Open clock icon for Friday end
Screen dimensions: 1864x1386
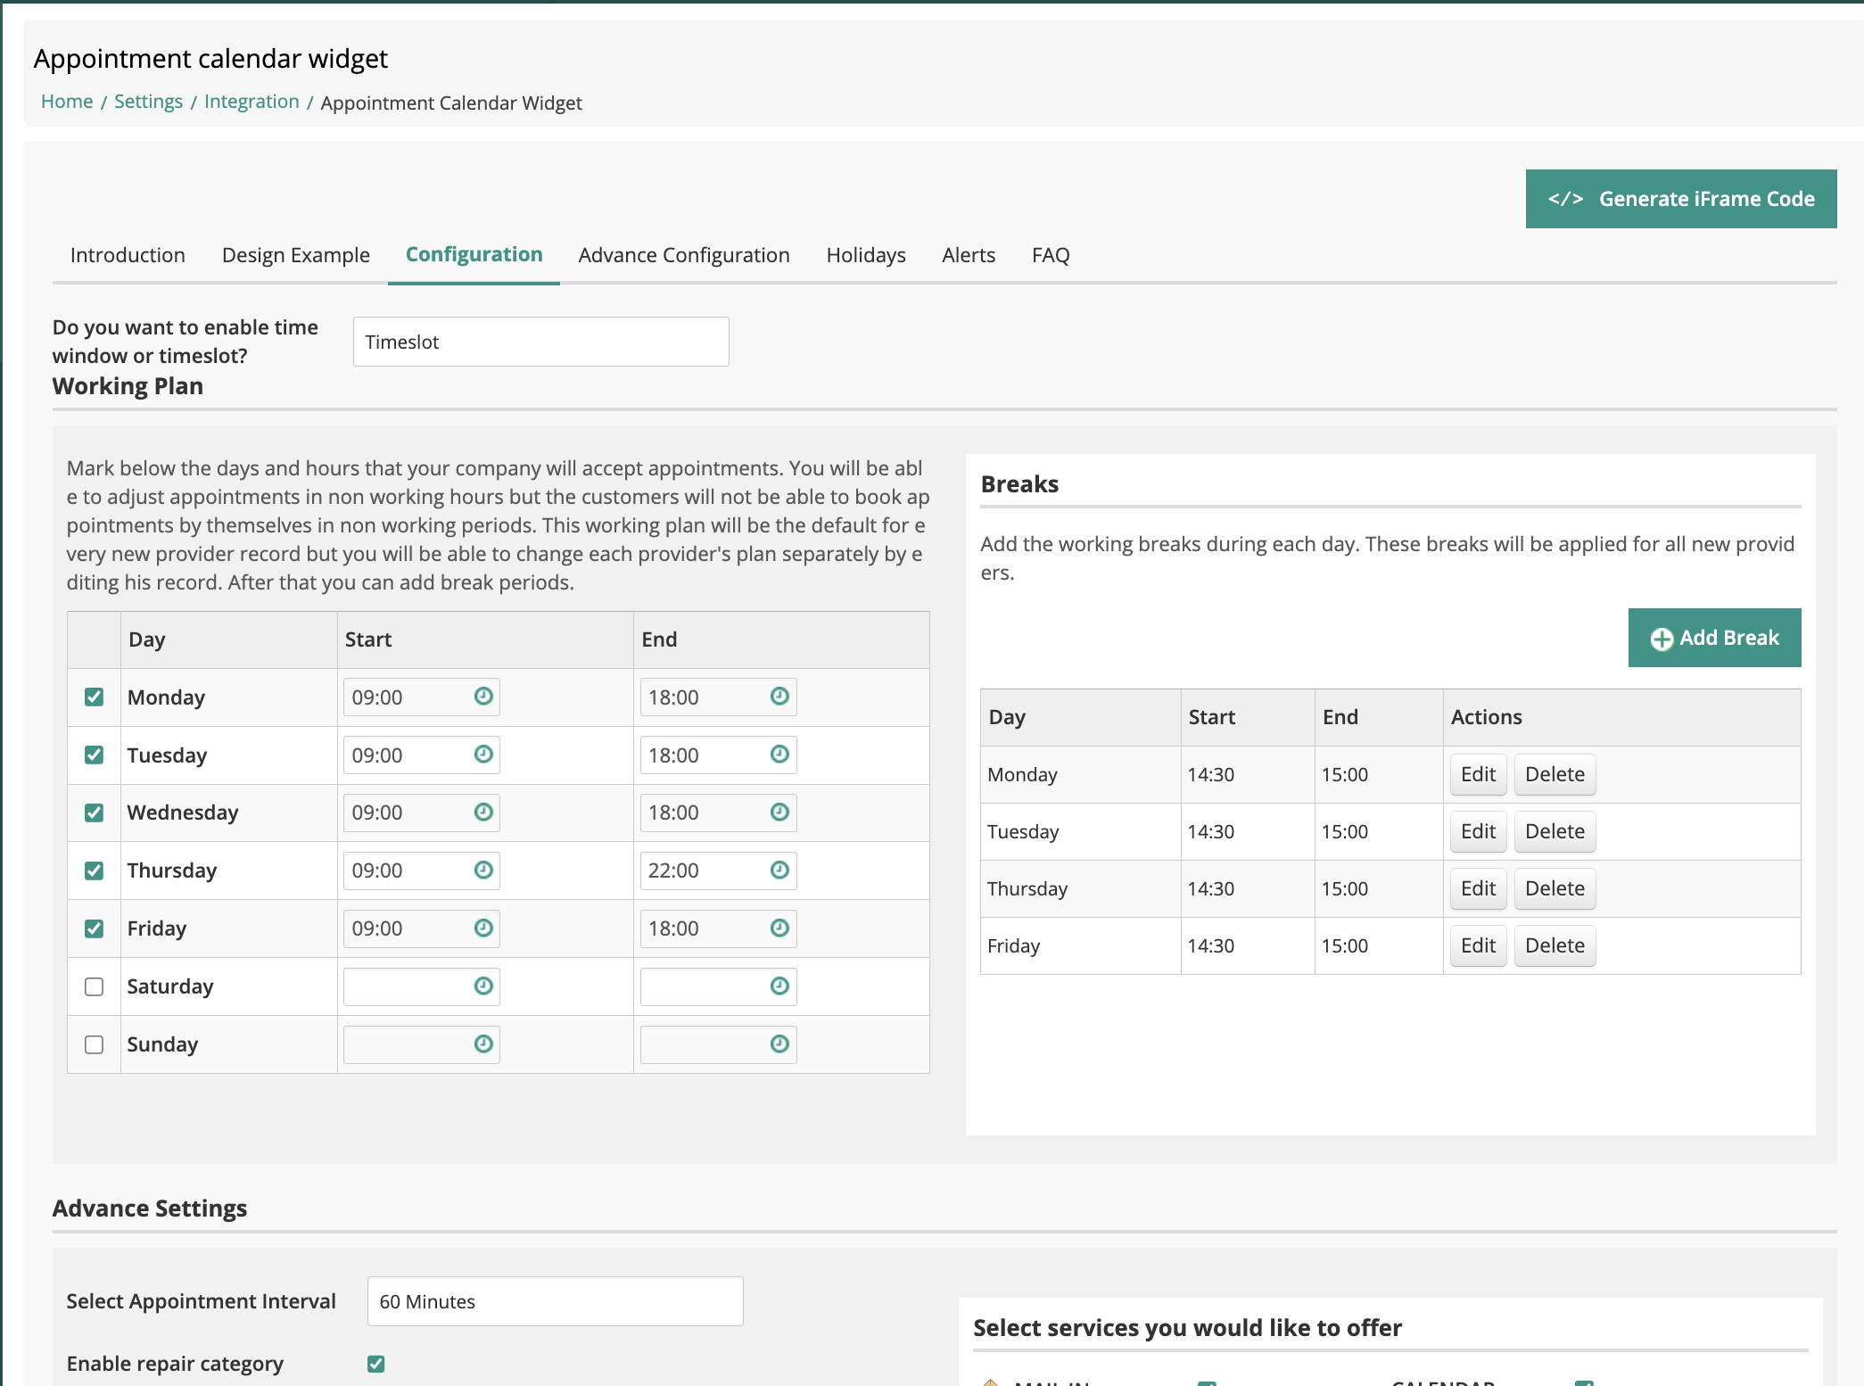[779, 928]
